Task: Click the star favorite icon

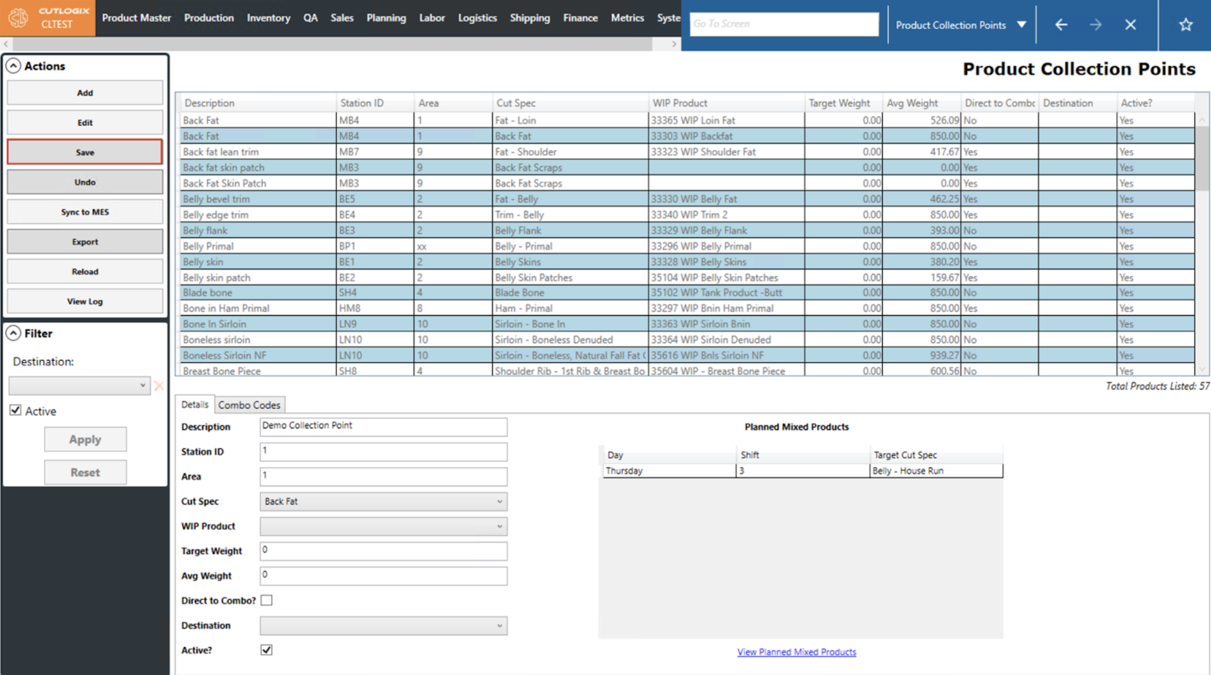Action: click(1185, 25)
